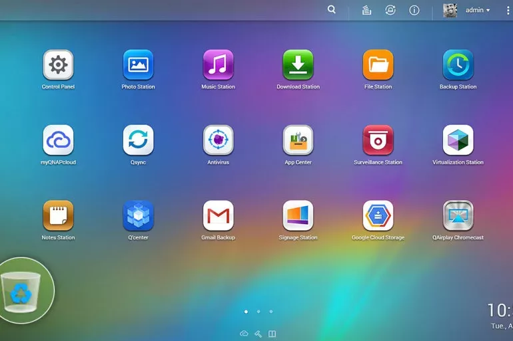Open the Control Panel app
The height and width of the screenshot is (341, 513).
pos(59,65)
